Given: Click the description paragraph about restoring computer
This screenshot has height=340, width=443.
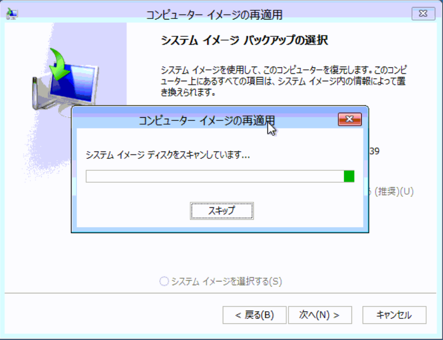Looking at the screenshot, I should [284, 81].
